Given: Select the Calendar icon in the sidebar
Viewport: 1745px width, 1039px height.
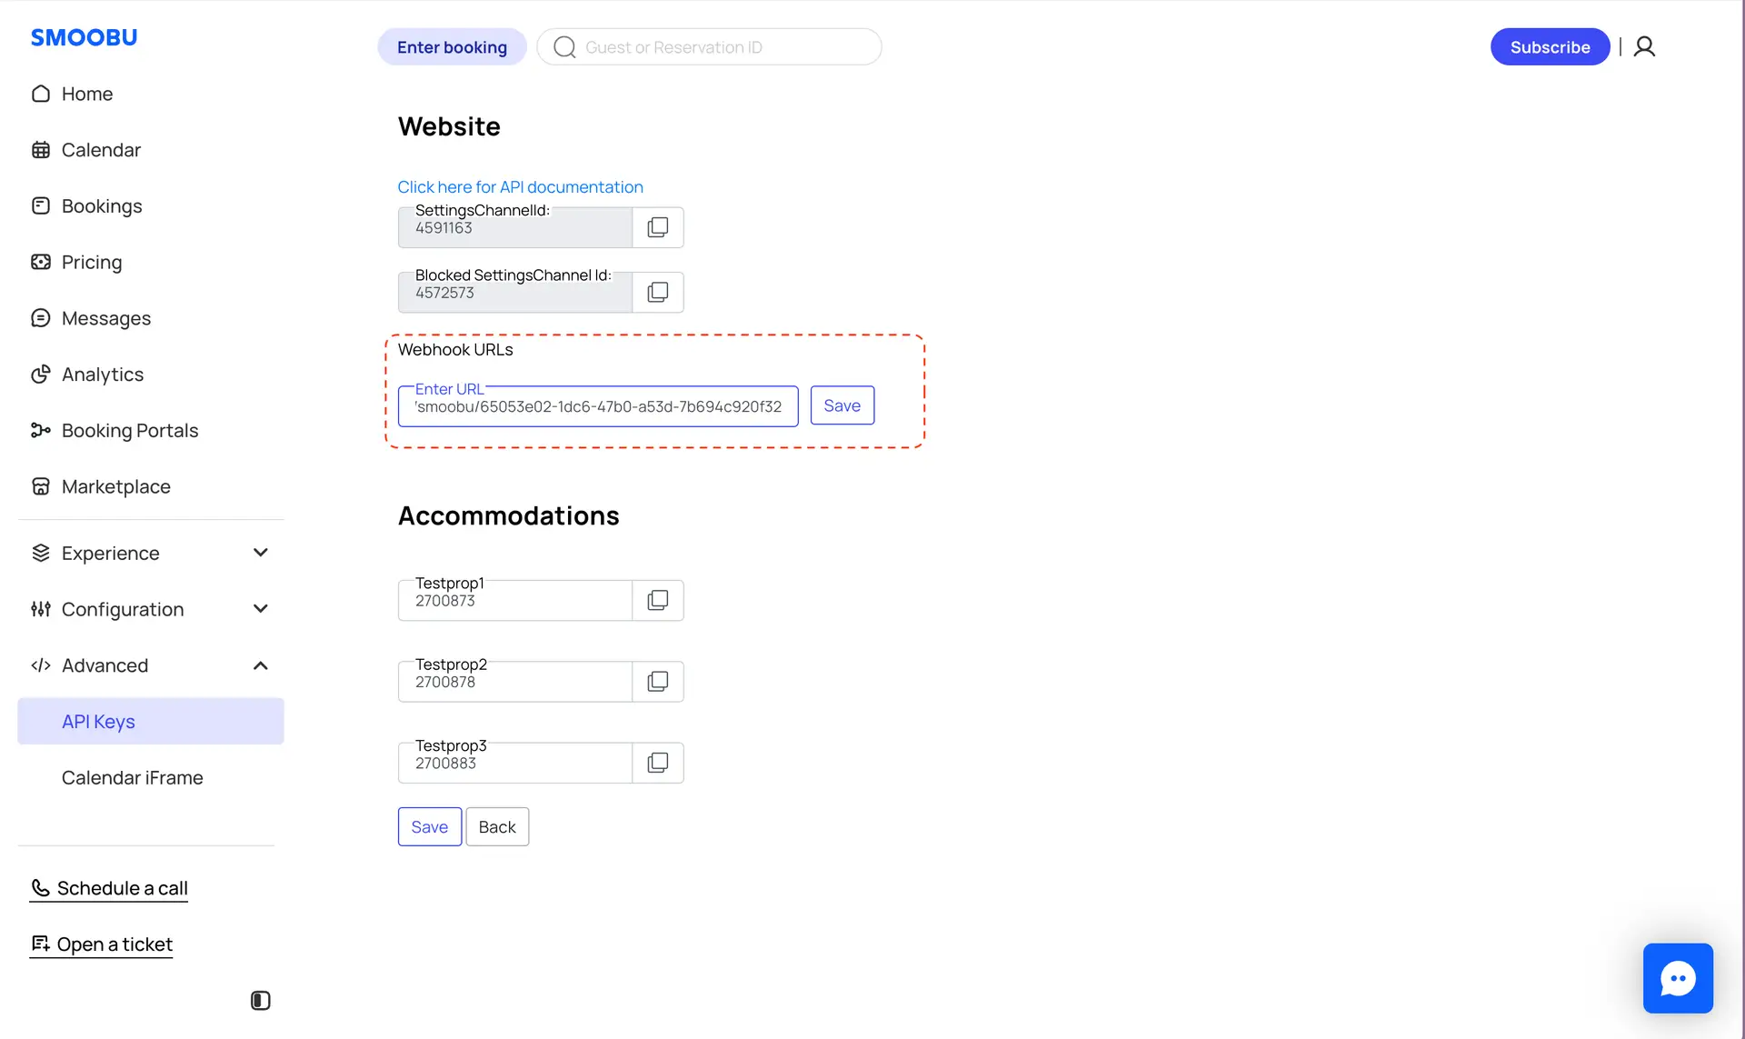Looking at the screenshot, I should [x=42, y=149].
